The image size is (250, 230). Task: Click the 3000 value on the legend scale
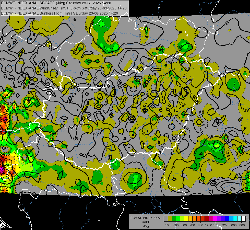[x=233, y=225]
